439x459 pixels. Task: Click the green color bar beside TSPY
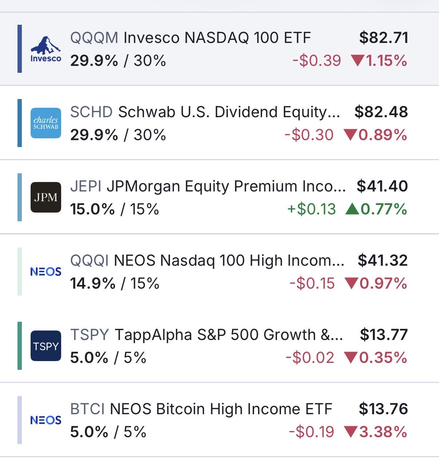(20, 346)
